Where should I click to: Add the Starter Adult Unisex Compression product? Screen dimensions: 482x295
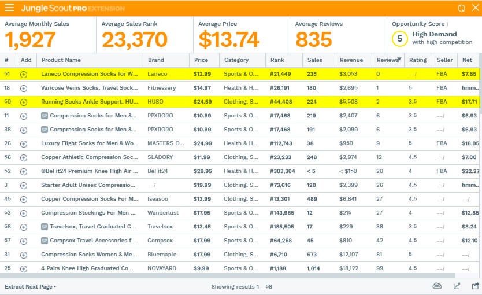point(24,186)
